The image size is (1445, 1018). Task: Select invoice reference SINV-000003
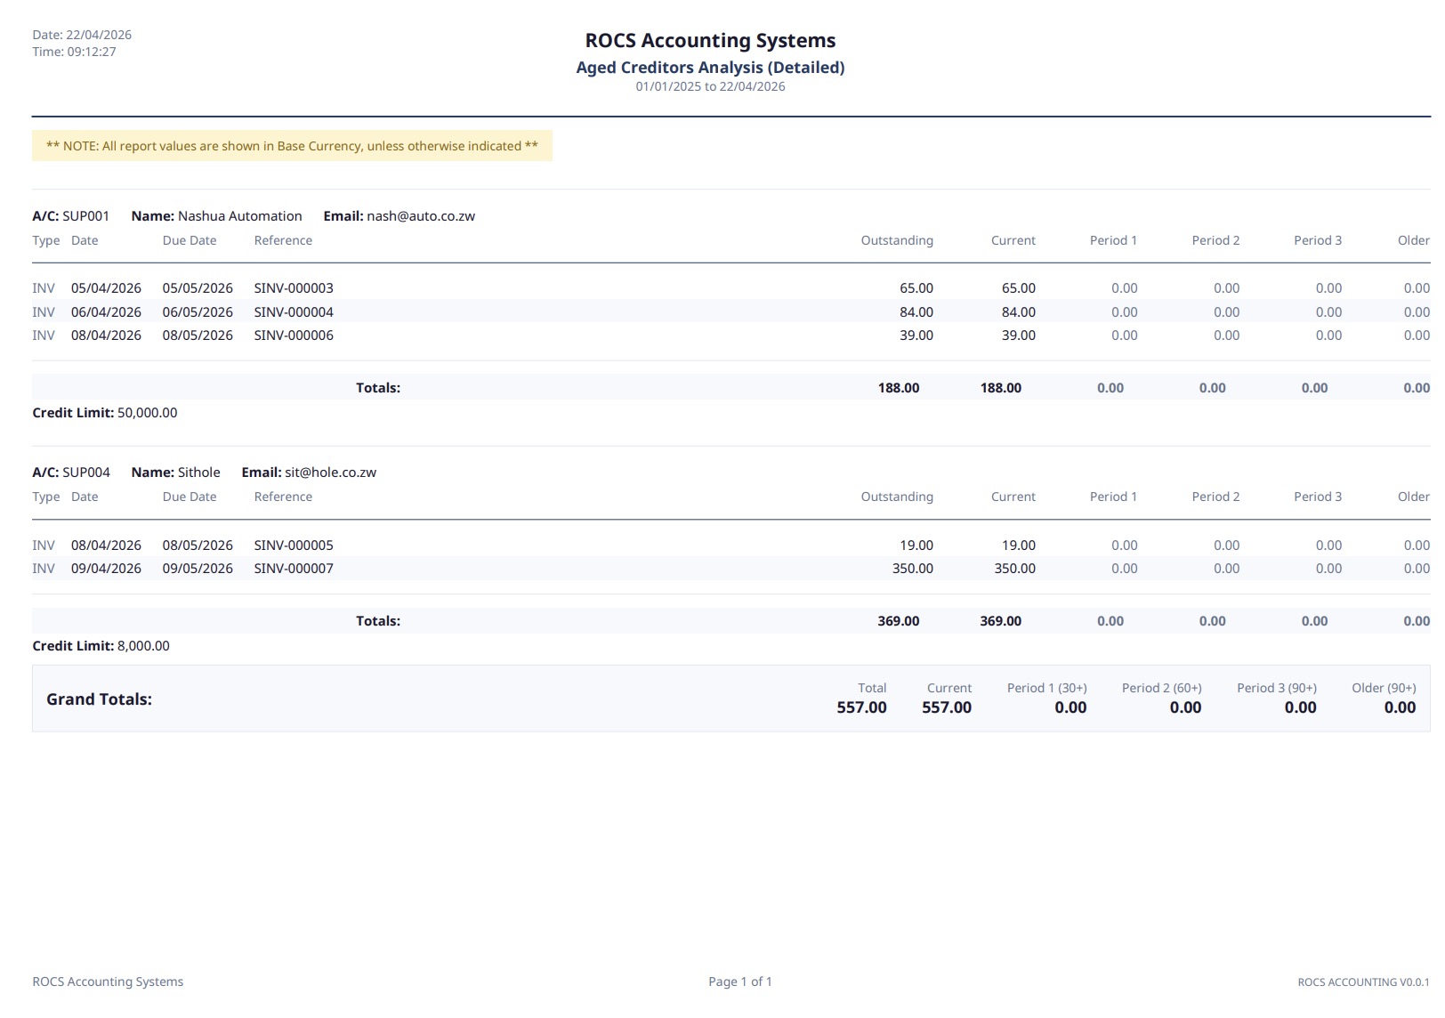(x=293, y=287)
